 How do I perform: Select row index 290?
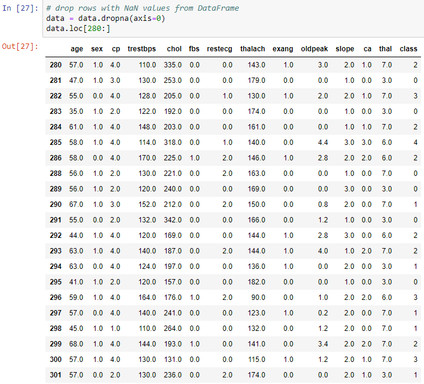pos(56,205)
